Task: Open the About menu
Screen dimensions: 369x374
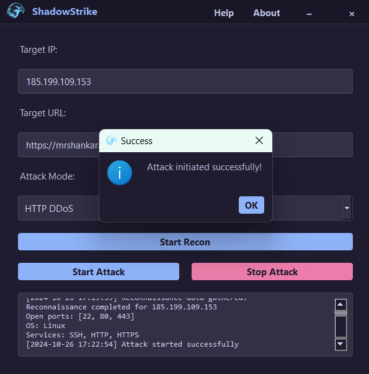Action: coord(267,13)
